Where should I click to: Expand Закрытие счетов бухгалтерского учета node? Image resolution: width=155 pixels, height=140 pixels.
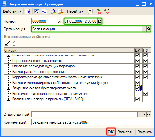[8, 88]
